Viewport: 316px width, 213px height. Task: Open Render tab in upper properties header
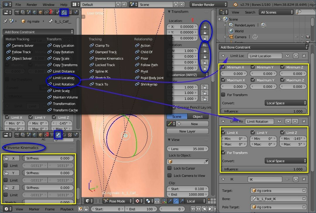point(17,12)
